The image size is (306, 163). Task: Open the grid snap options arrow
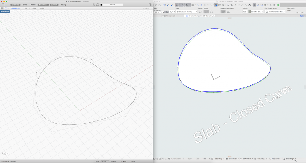195,5
